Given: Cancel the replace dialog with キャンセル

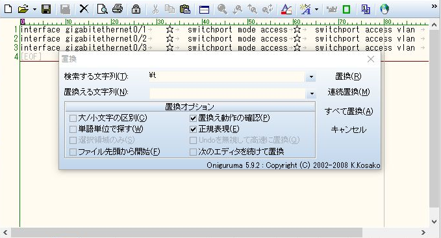Looking at the screenshot, I should pyautogui.click(x=349, y=130).
